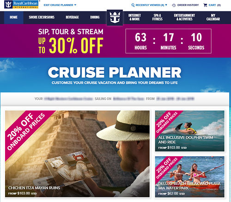
Task: Open the Chichen Itza Mayan Ruins tile
Action: click(x=77, y=154)
